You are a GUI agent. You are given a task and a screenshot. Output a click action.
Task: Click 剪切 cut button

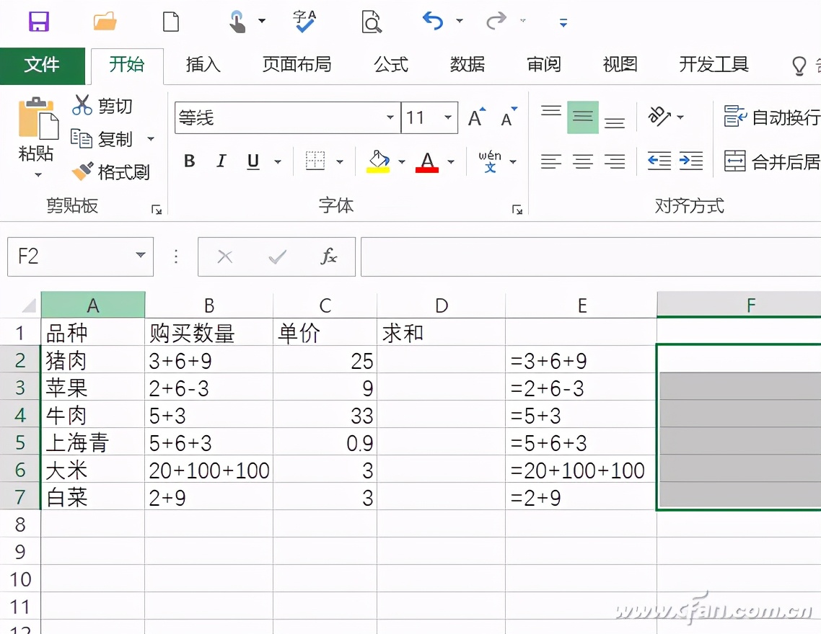(x=103, y=106)
